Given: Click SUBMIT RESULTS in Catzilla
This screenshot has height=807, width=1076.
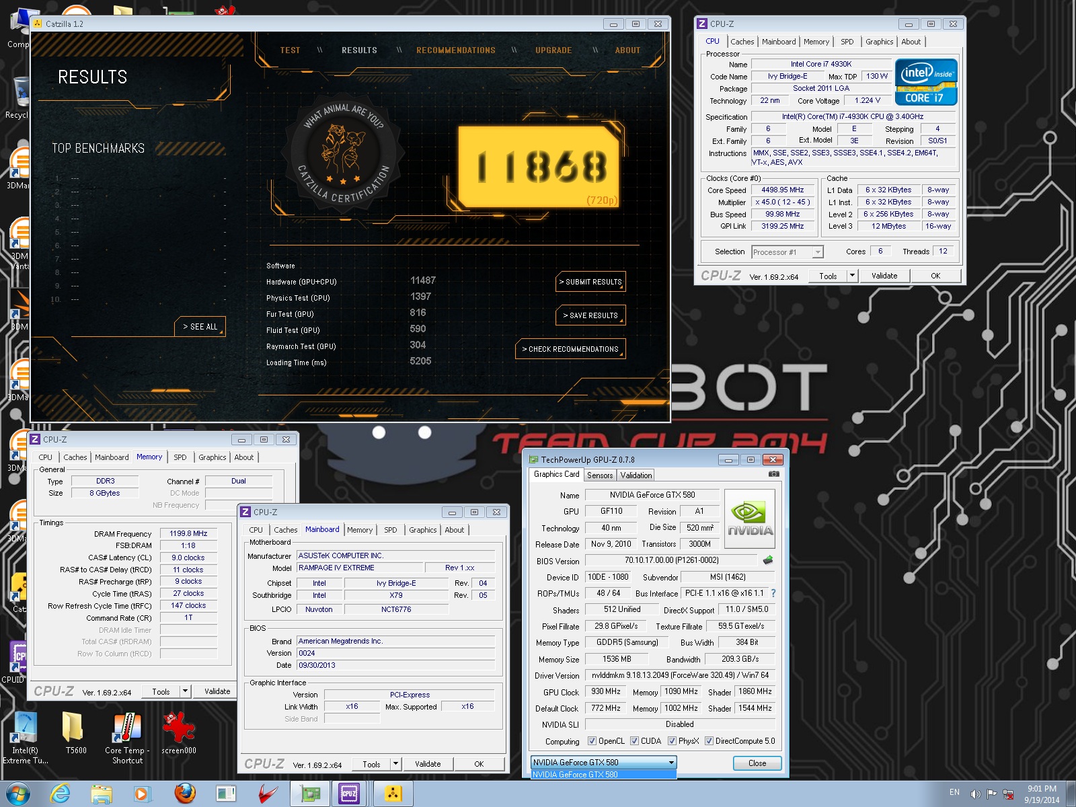Looking at the screenshot, I should coord(590,282).
